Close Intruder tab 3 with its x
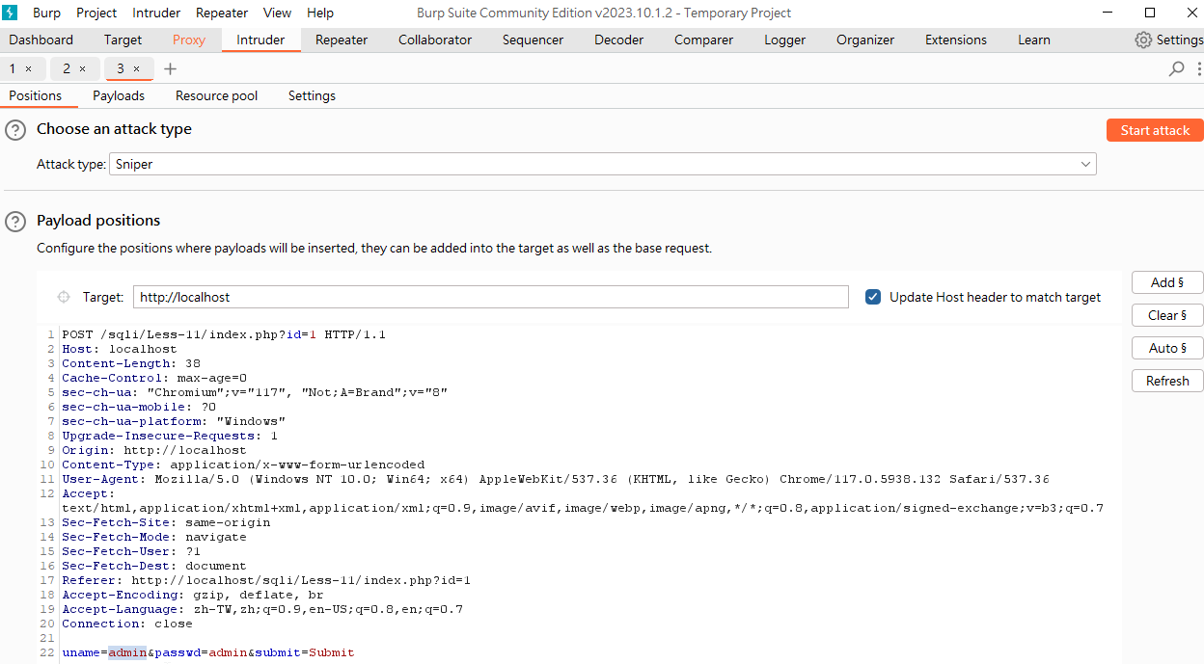The height and width of the screenshot is (664, 1204). coord(136,69)
